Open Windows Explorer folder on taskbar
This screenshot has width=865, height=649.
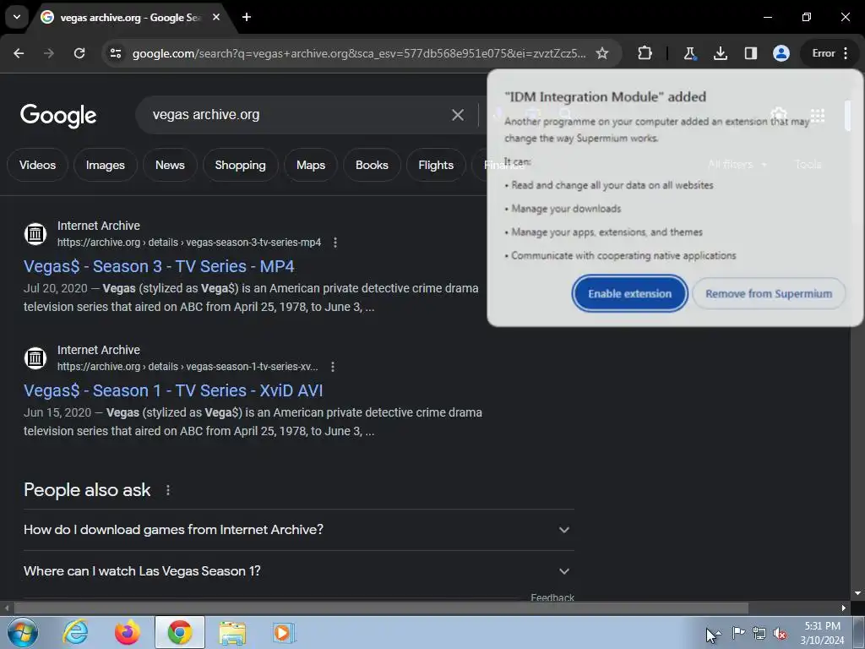coord(232,632)
